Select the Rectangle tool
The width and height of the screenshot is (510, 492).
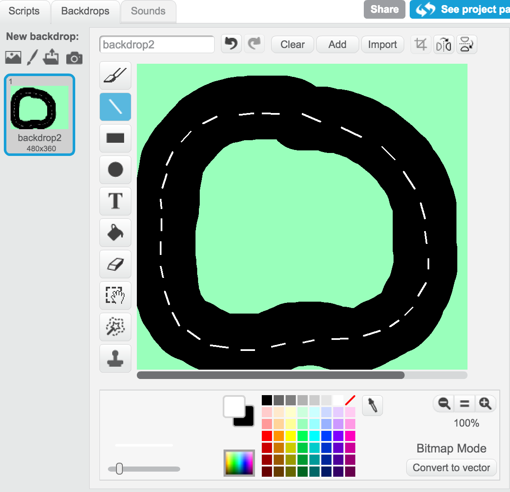(115, 138)
